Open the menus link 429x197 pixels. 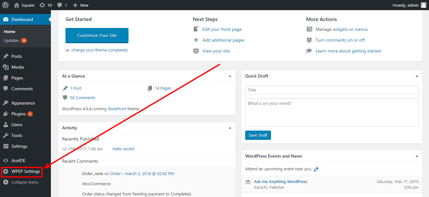(x=361, y=29)
